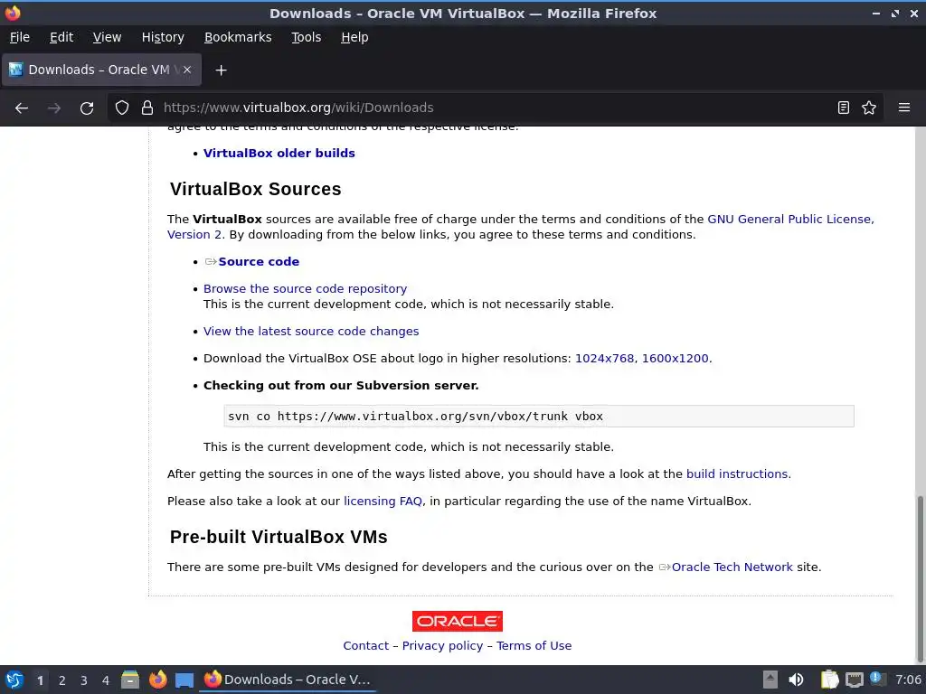Open View the latest source code changes
Screen dimensions: 926x694
311,331
